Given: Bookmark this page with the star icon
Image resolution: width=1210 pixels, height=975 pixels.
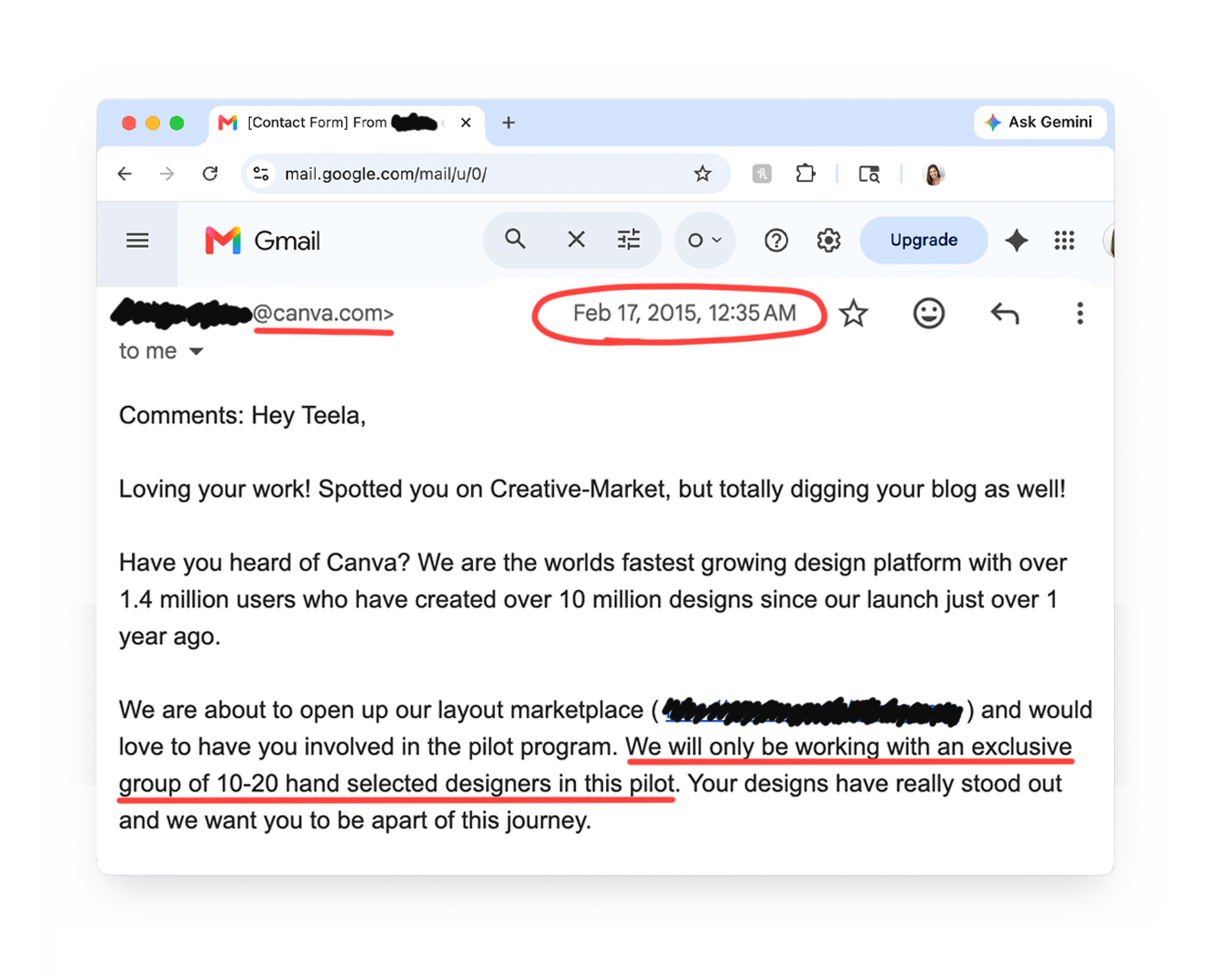Looking at the screenshot, I should pos(702,174).
